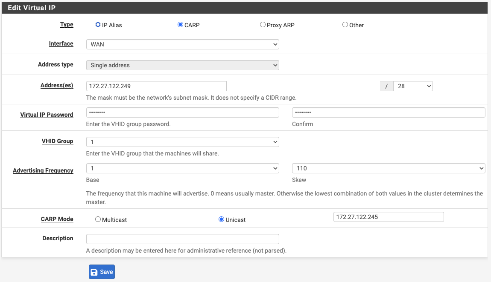
Task: Open the subnet mask dropdown showing 28
Action: coord(412,86)
